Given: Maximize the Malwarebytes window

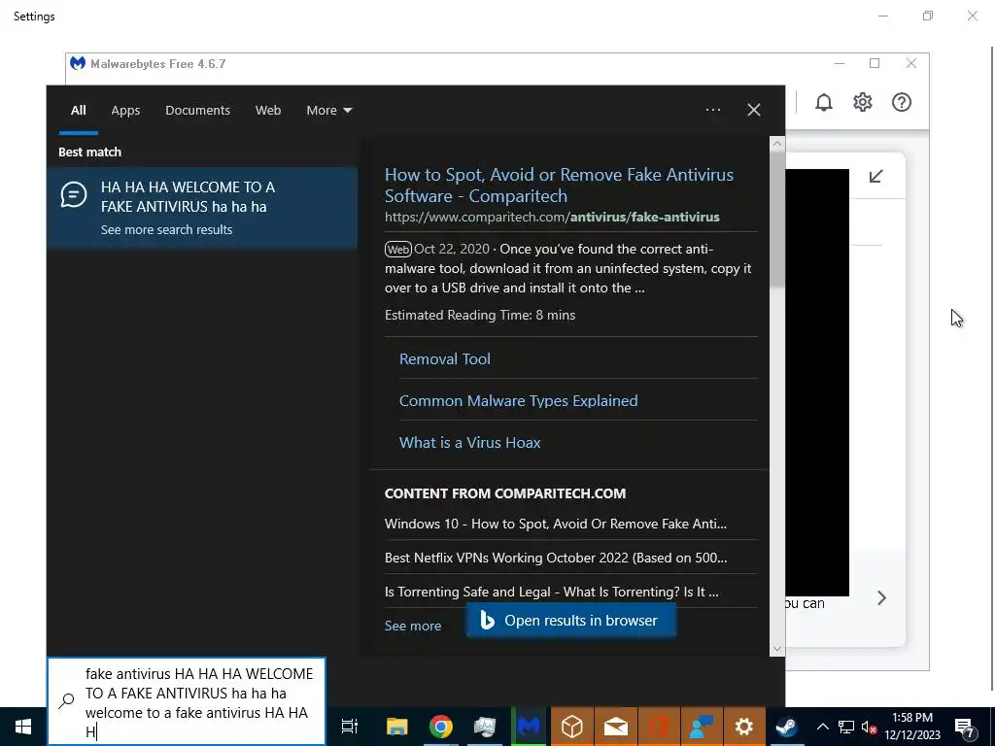Looking at the screenshot, I should (x=875, y=63).
